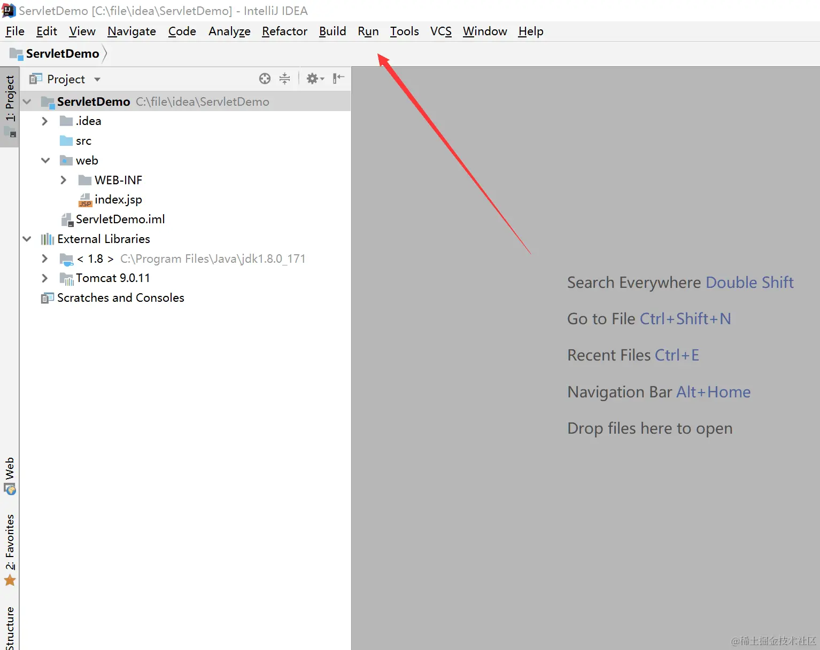Click the IntelliJ IDEA logo in title bar

pos(9,11)
